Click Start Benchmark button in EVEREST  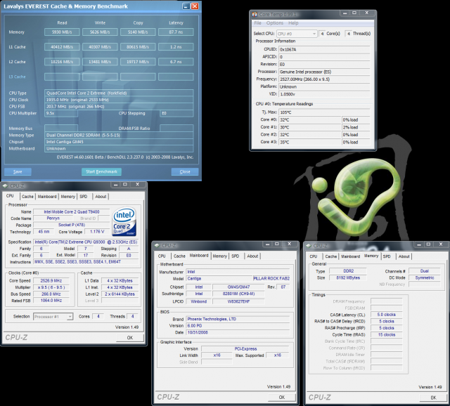click(101, 171)
